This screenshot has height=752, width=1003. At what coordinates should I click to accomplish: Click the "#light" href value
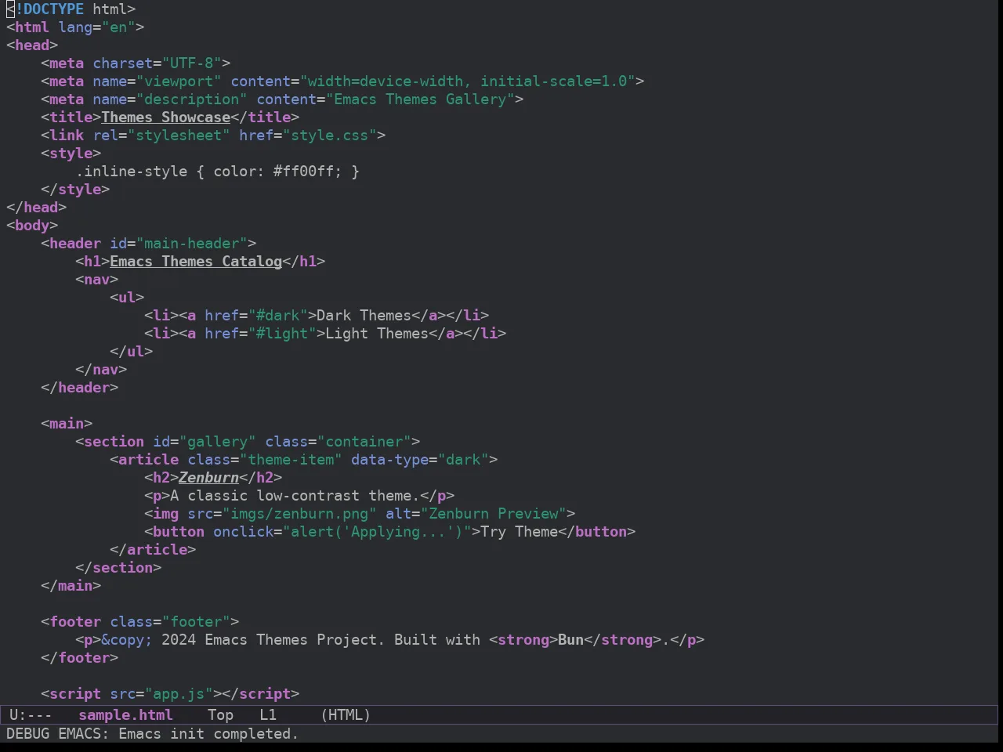point(282,334)
